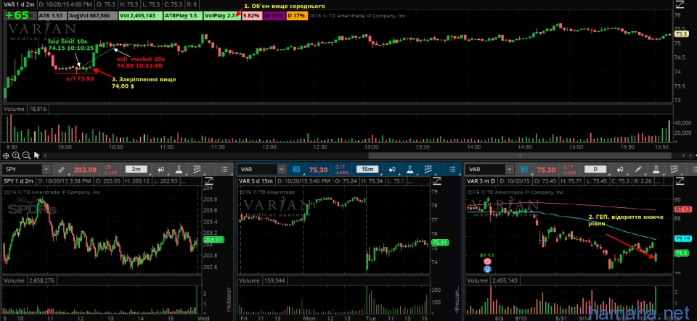Open the chart style menu in the VAR daily panel
Screen dimensions: 697x321
[x=621, y=170]
